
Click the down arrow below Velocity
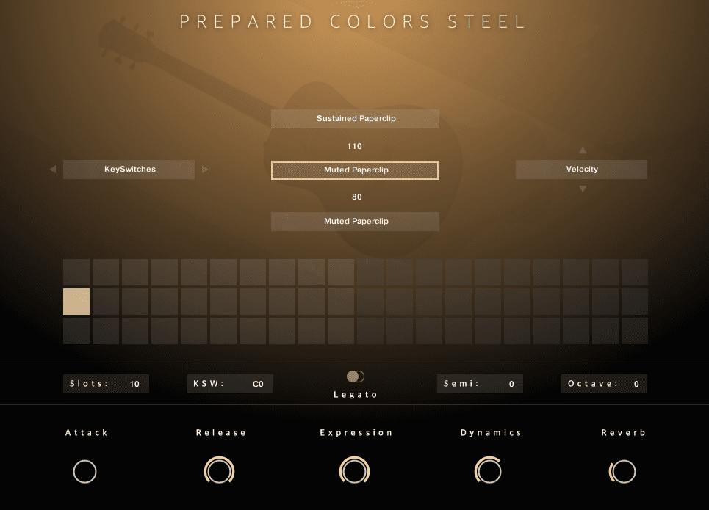583,189
